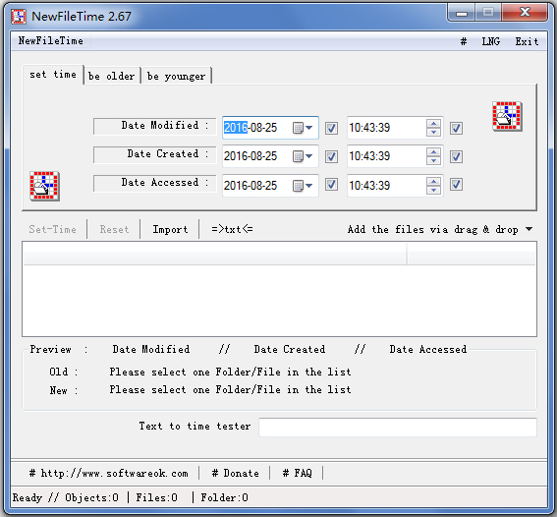Toggle the Date Modified time checkbox
557x517 pixels.
point(456,128)
